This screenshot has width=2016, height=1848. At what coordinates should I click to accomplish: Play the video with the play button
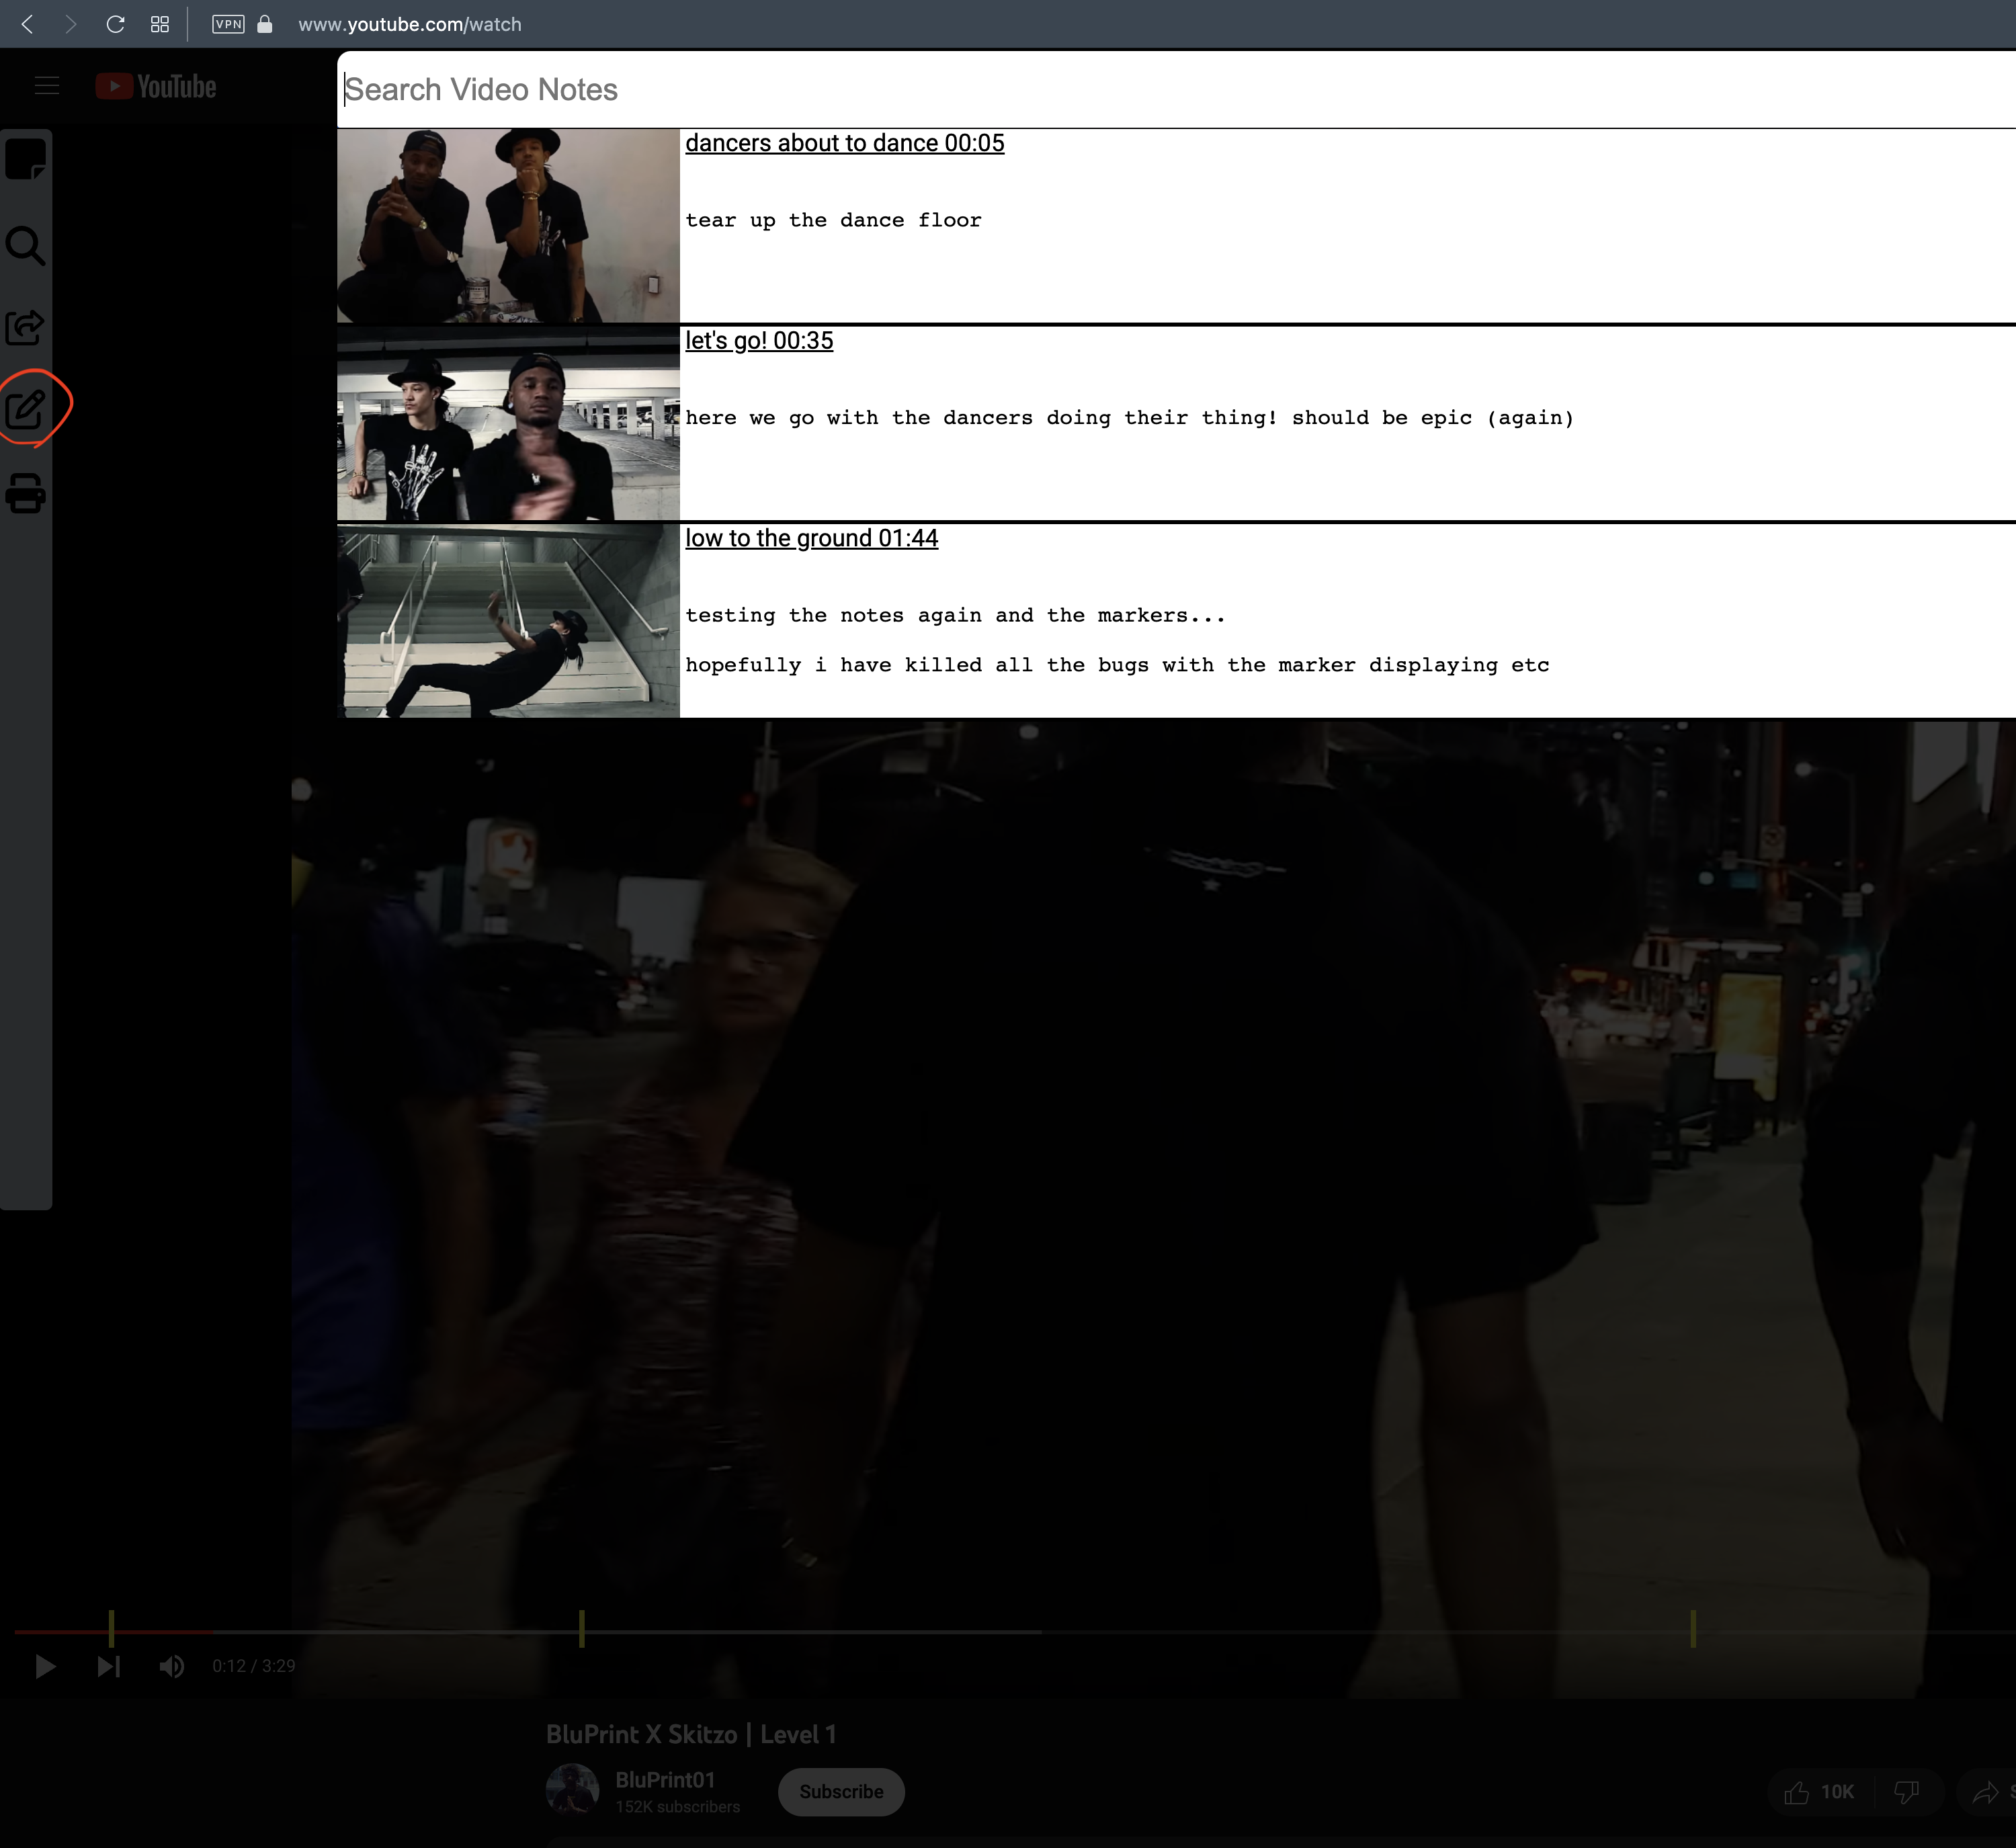pos(45,1666)
